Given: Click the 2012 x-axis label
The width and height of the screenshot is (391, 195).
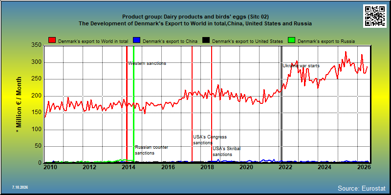Looking at the screenshot, I should (x=89, y=167).
